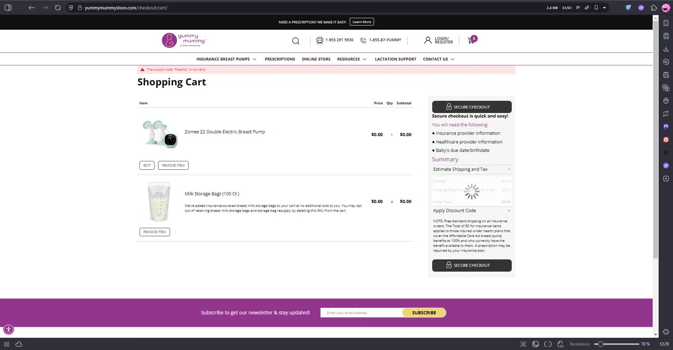Image resolution: width=673 pixels, height=350 pixels.
Task: Click Learn More in top banner
Action: (x=362, y=22)
